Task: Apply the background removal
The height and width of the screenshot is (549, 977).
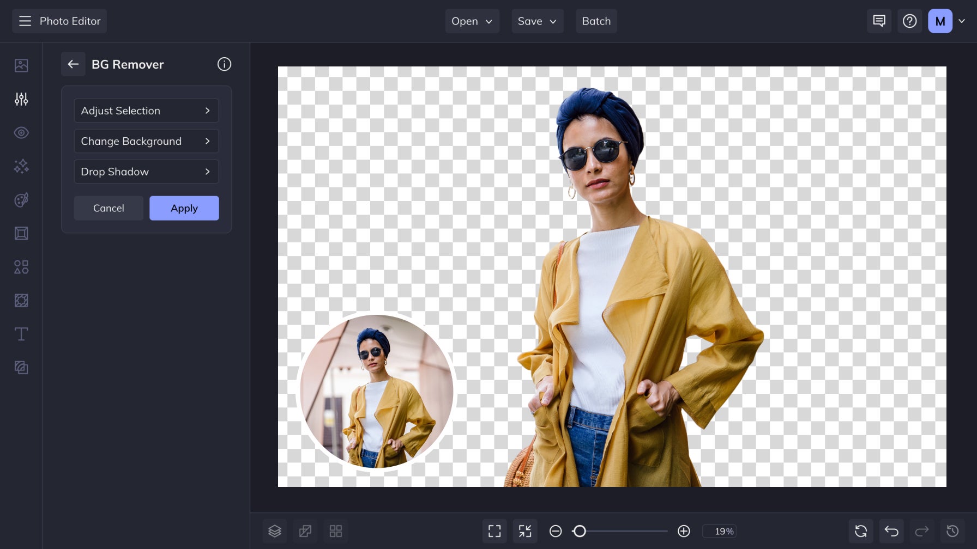Action: point(184,208)
